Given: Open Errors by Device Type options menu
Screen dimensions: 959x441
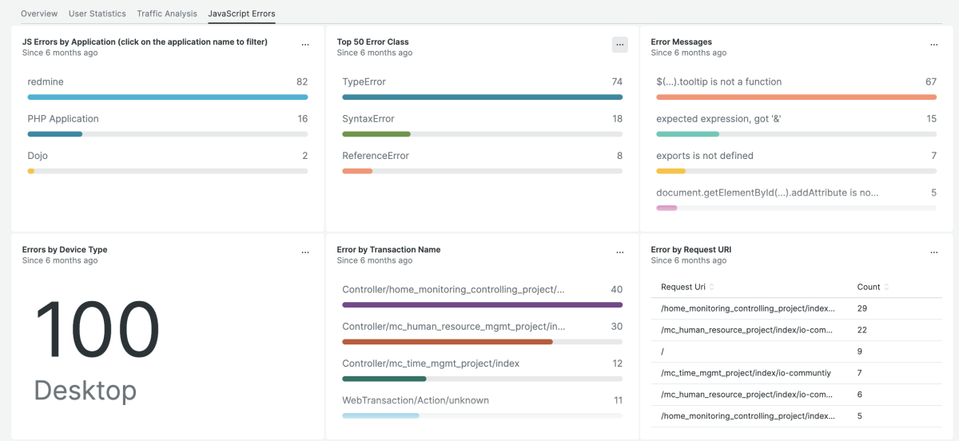Looking at the screenshot, I should (x=305, y=252).
